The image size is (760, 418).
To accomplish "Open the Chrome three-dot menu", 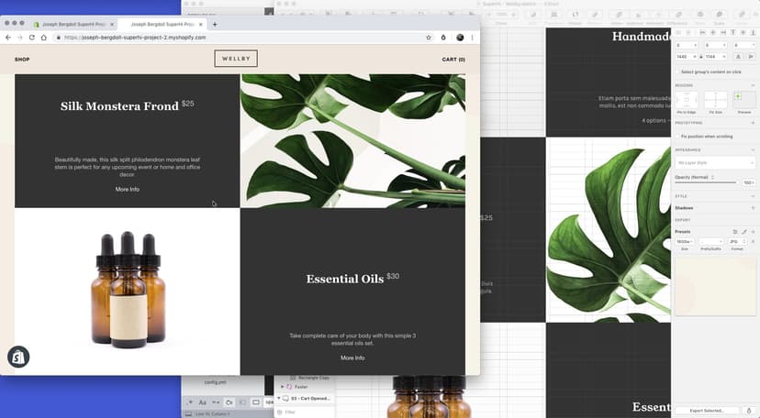I will pyautogui.click(x=473, y=38).
